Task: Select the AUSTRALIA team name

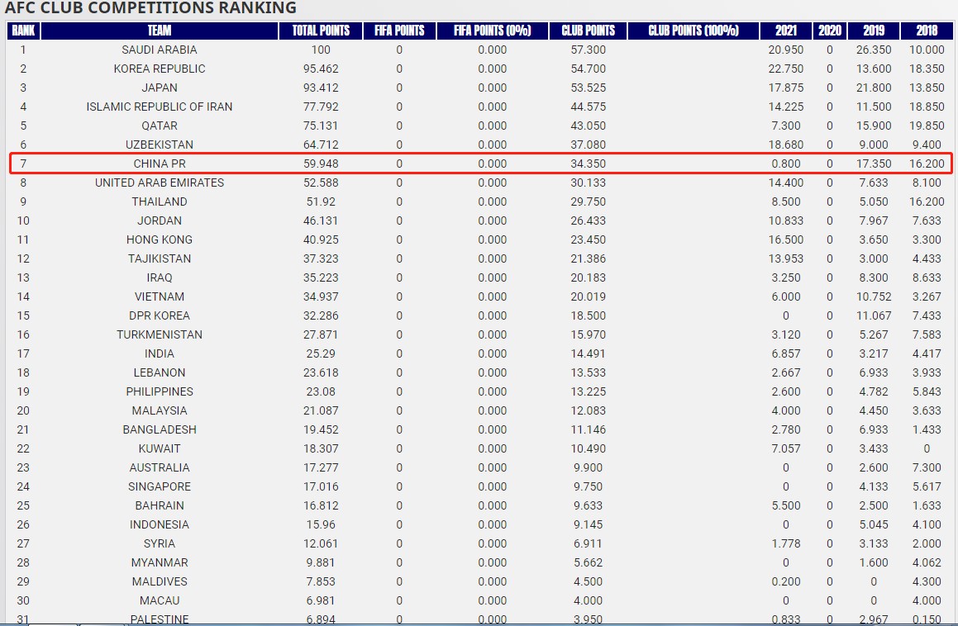Action: tap(160, 467)
